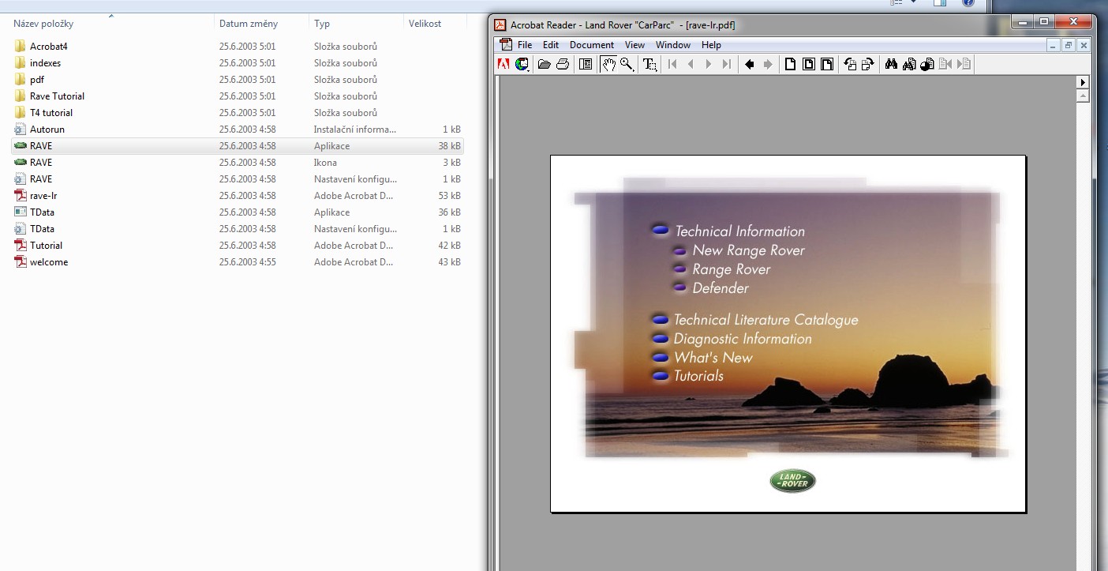Select the Text Select tool
Viewport: 1108px width, 571px height.
pos(649,65)
